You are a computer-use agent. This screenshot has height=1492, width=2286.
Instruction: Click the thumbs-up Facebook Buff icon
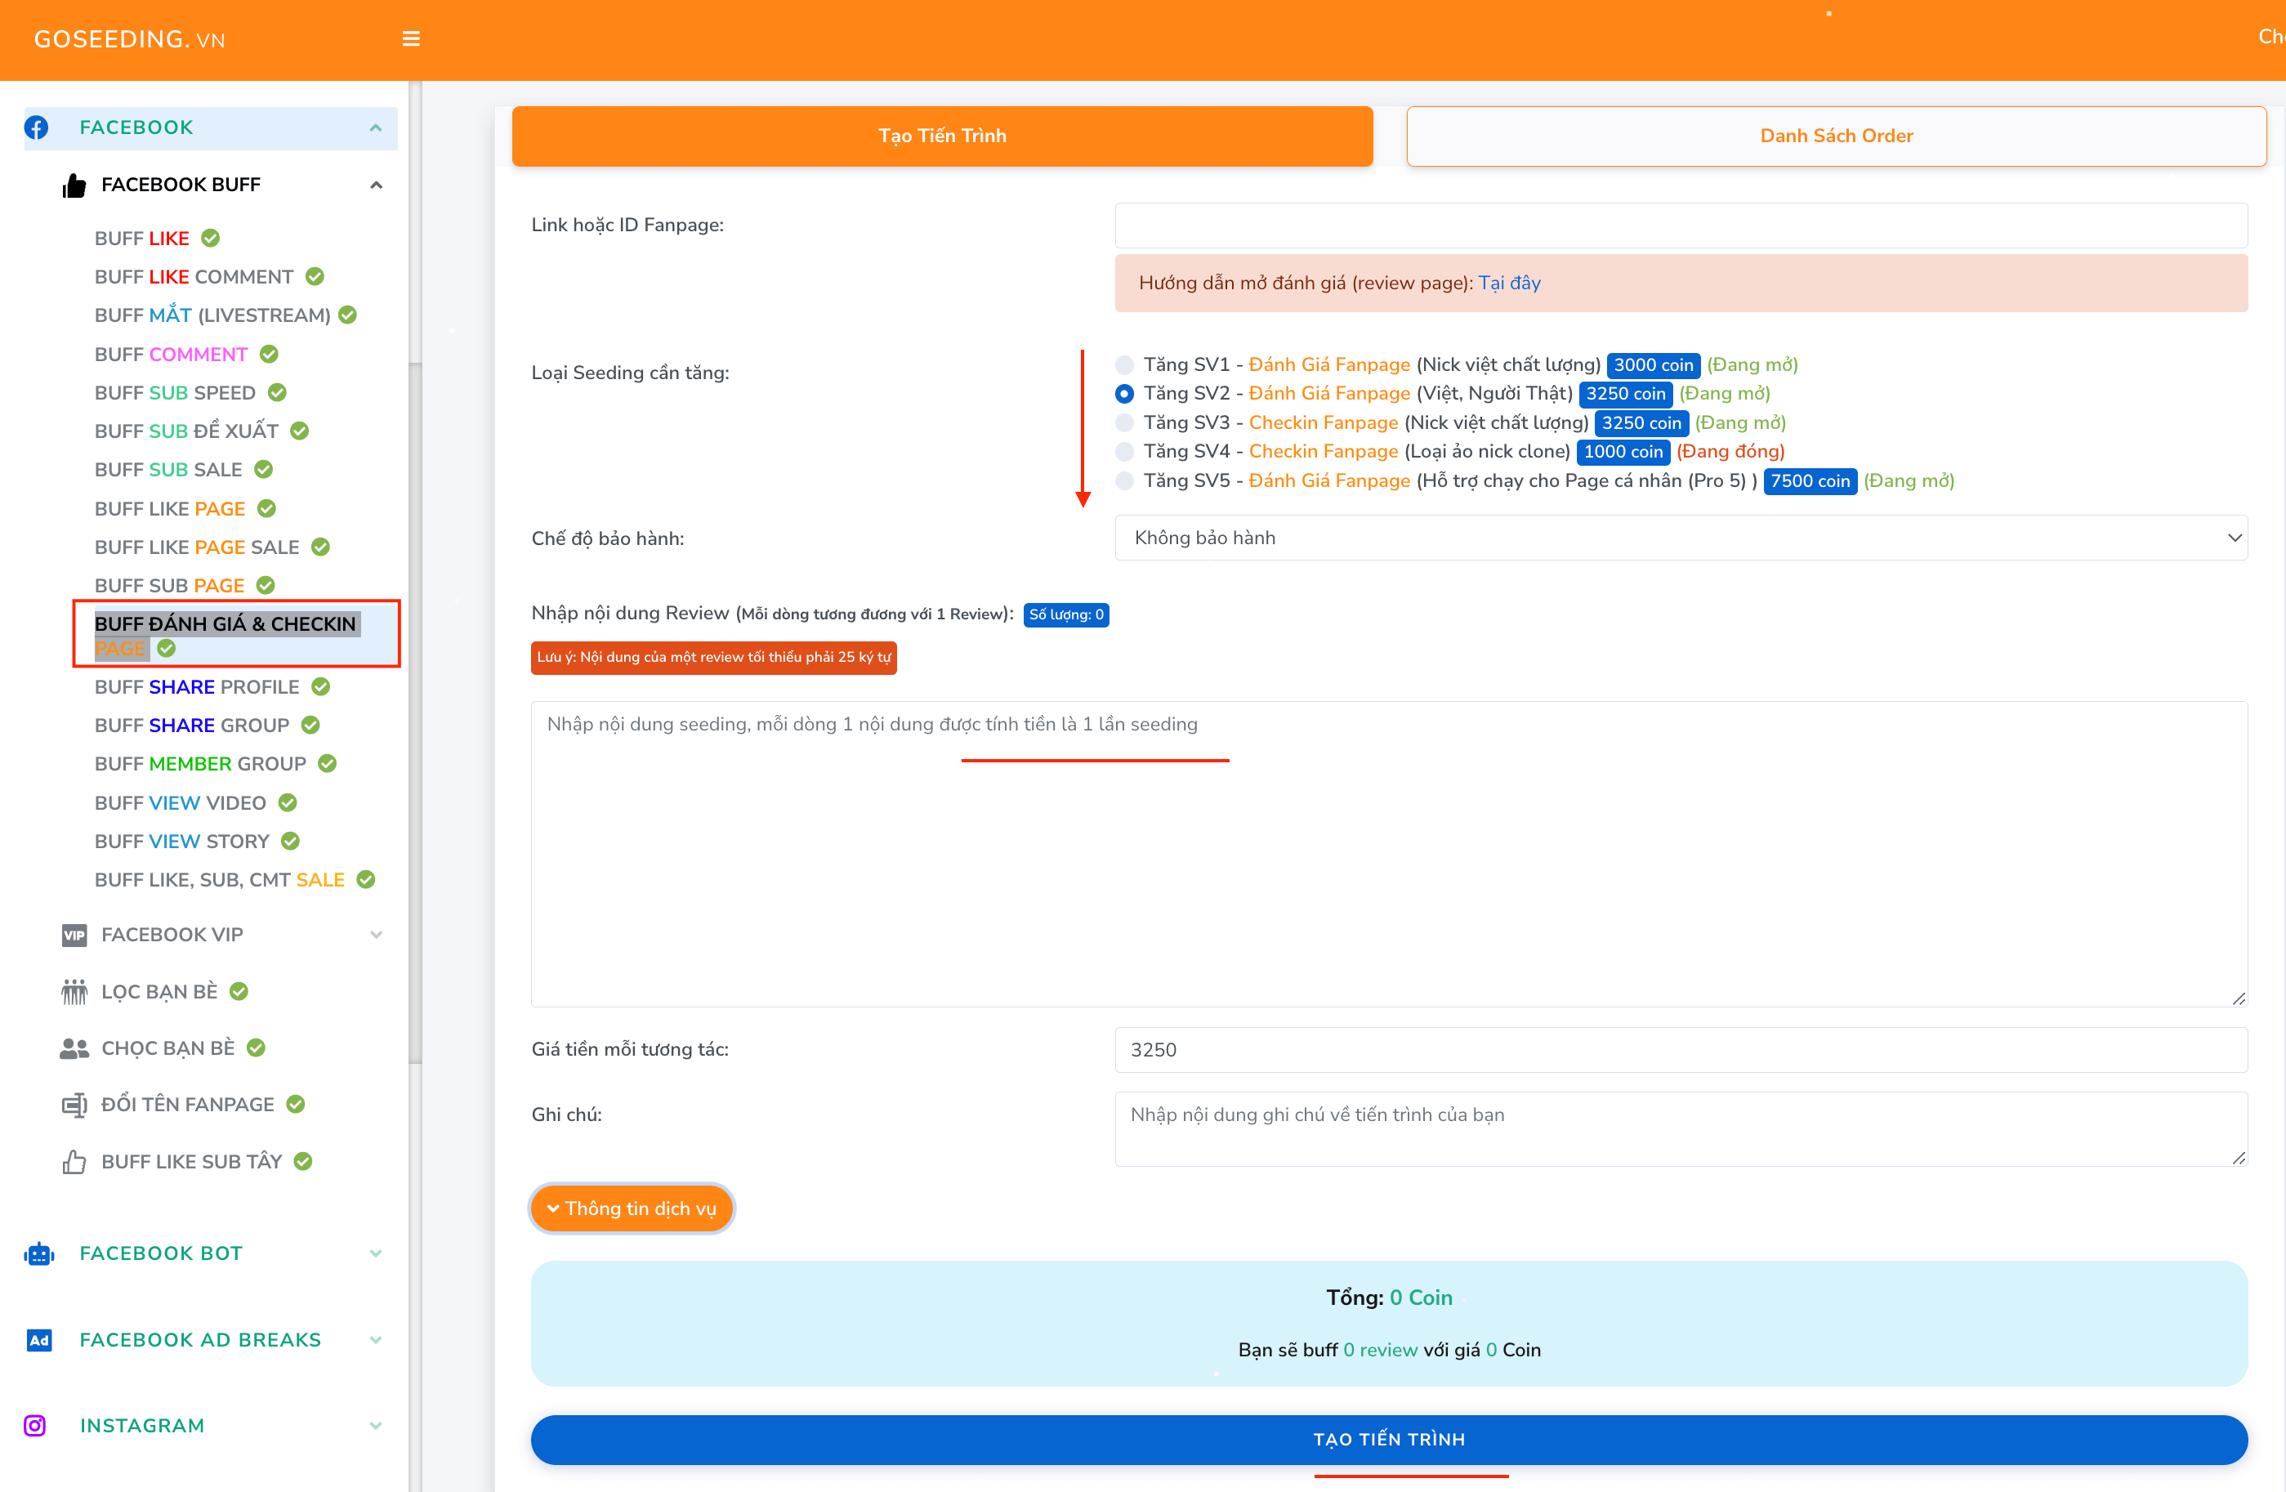[74, 185]
